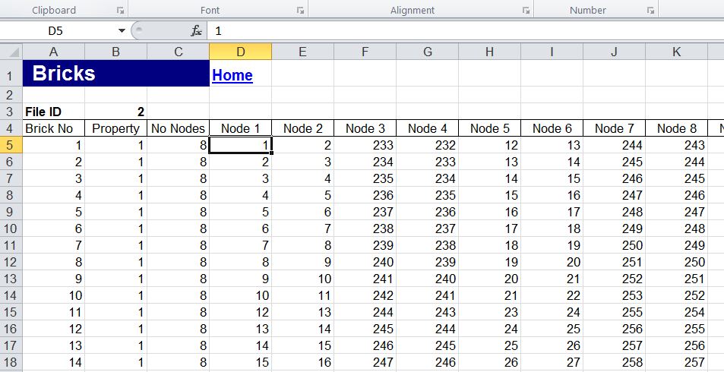Select the File ID label cell
724x372 pixels.
pyautogui.click(x=53, y=112)
